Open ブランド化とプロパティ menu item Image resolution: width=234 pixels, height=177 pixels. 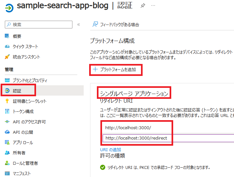pyautogui.click(x=30, y=80)
